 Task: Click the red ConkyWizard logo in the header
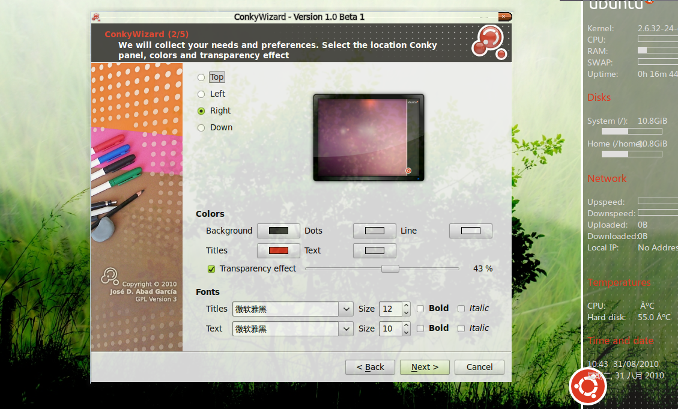pos(489,43)
